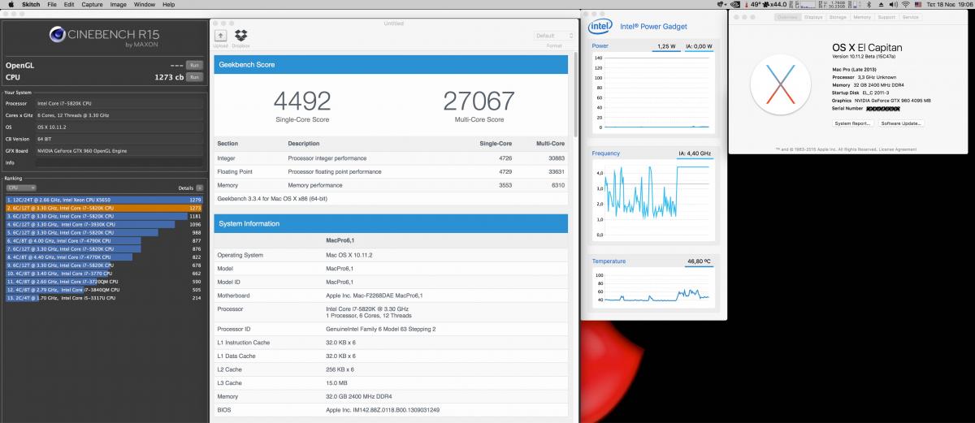Screen dimensions: 975x423
Task: Open the Default format dropdown
Action: 554,36
